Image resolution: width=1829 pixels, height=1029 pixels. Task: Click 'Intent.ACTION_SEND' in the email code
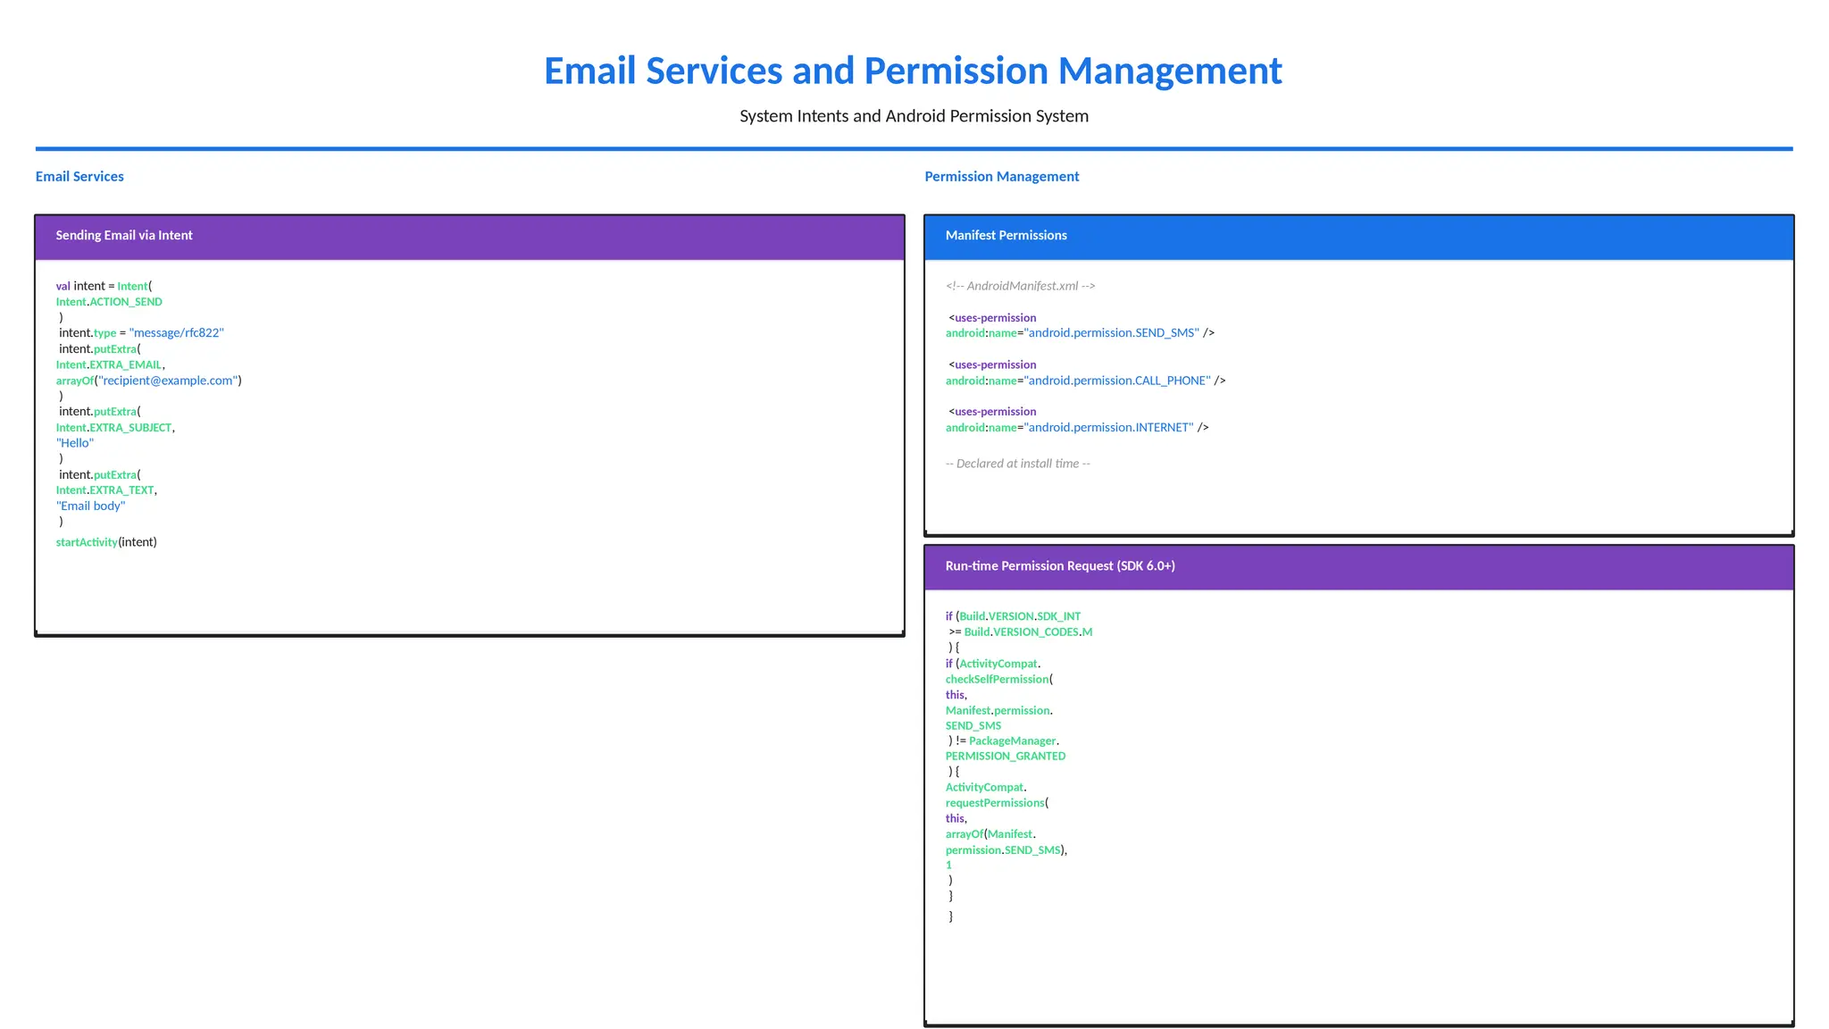tap(109, 302)
